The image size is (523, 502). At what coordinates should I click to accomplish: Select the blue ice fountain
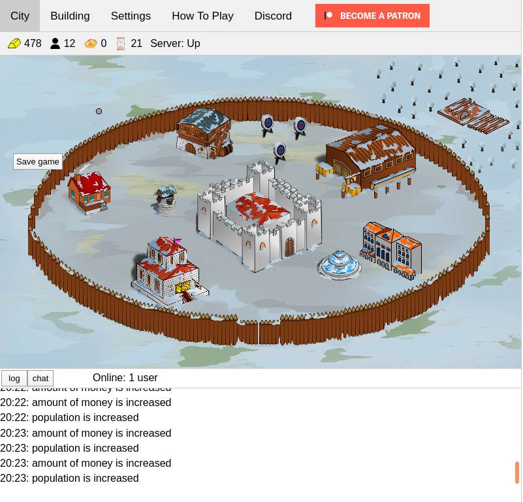tap(340, 265)
